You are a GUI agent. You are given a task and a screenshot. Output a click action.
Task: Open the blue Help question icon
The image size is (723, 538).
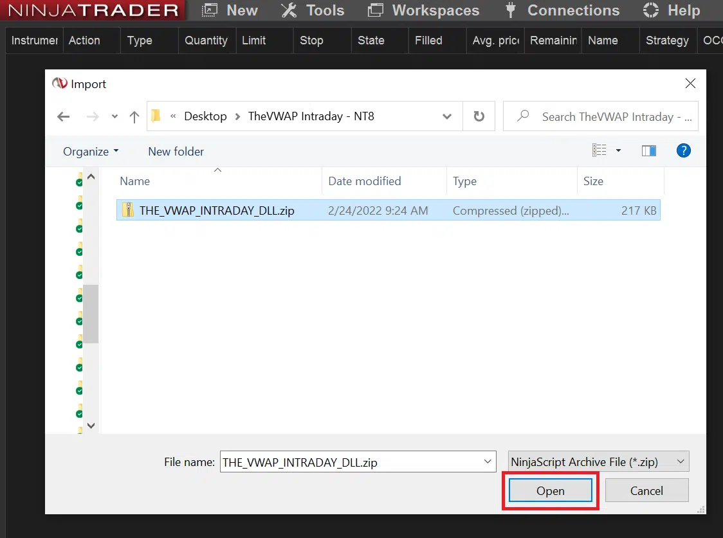(683, 150)
